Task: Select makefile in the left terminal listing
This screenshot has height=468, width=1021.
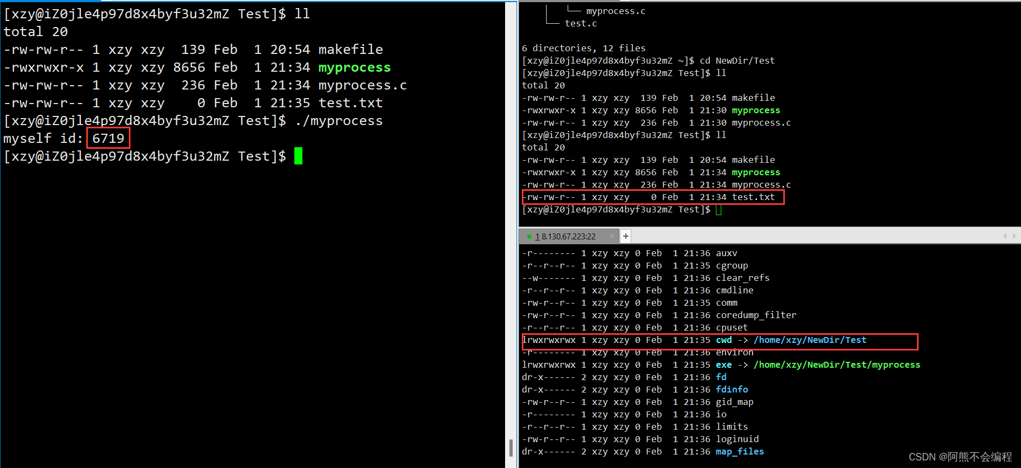Action: click(350, 50)
